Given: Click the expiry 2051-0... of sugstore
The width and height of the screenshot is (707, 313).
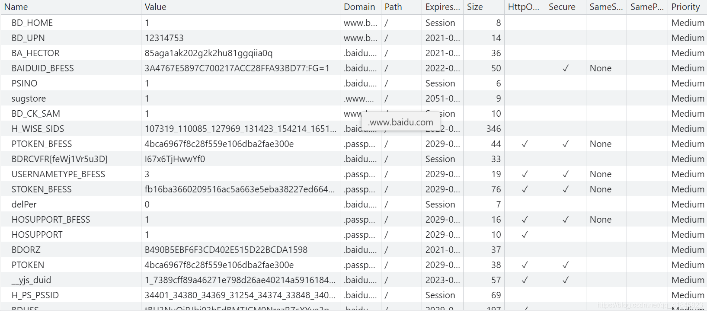Looking at the screenshot, I should [443, 99].
